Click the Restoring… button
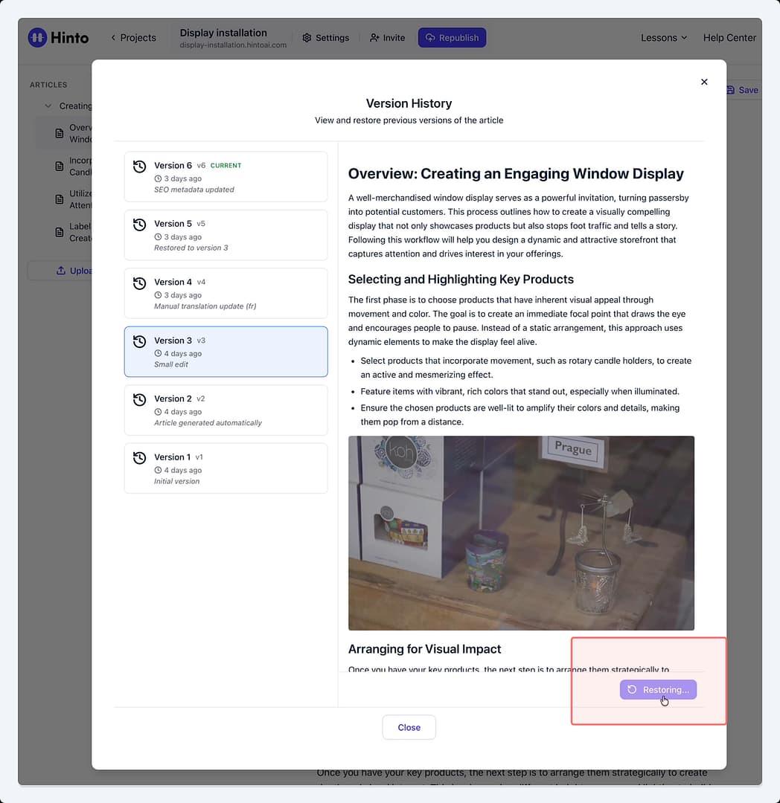 coord(658,690)
